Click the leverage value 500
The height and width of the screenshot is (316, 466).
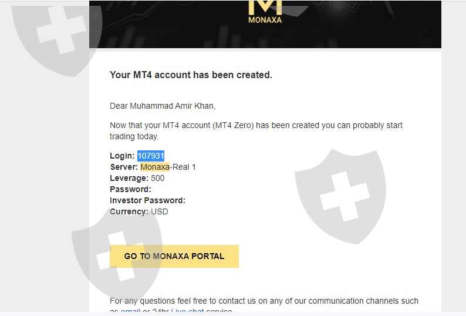pos(158,178)
